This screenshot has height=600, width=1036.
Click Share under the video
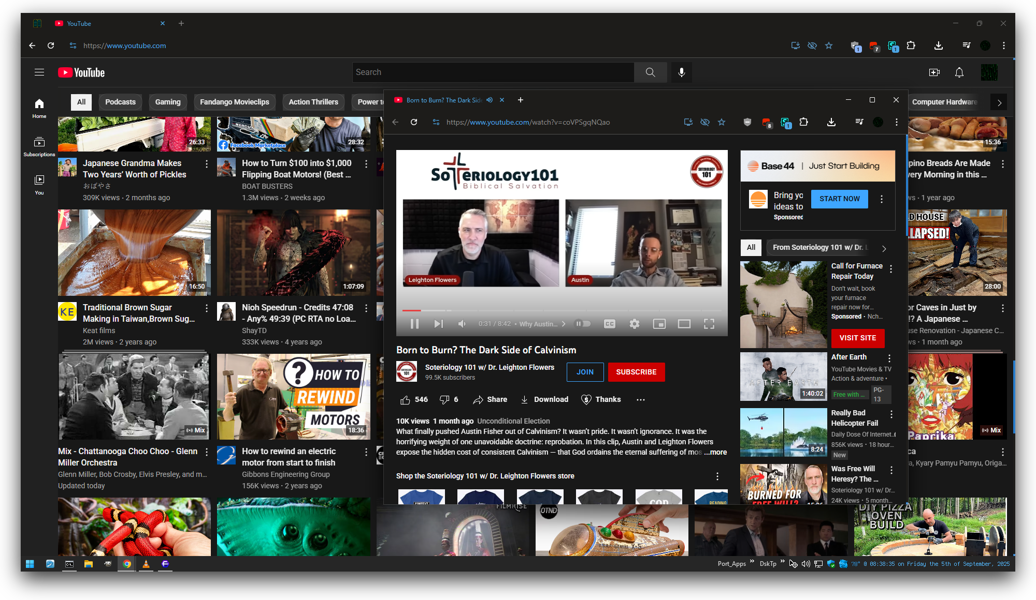(490, 399)
